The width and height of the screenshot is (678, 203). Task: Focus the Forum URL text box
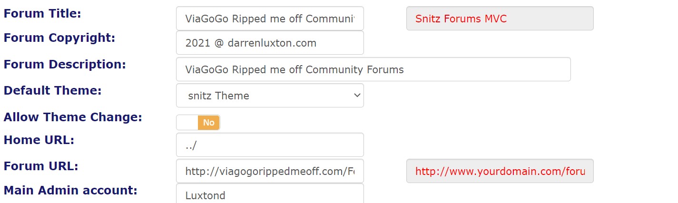tap(269, 171)
